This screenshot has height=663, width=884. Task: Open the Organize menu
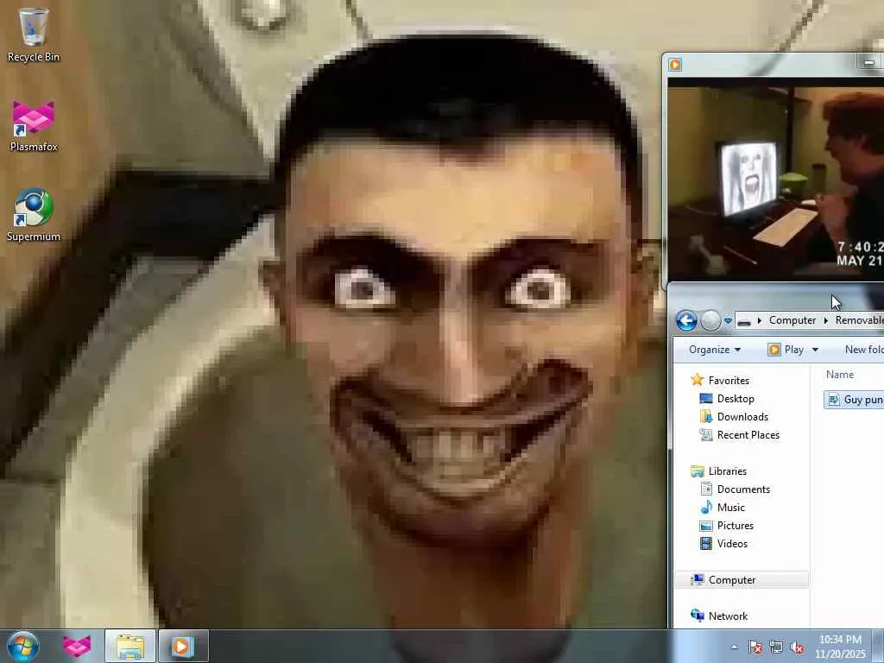[x=714, y=350]
